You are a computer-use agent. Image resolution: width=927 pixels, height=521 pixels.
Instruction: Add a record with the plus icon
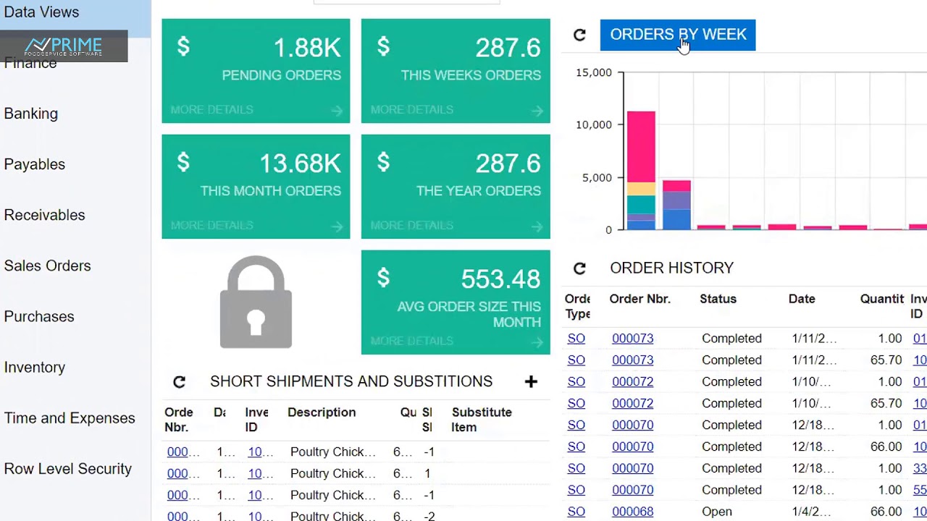tap(531, 381)
